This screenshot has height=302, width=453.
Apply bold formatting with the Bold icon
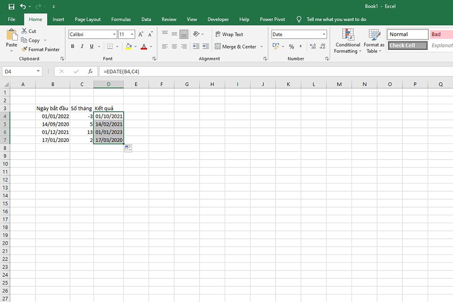(x=72, y=46)
